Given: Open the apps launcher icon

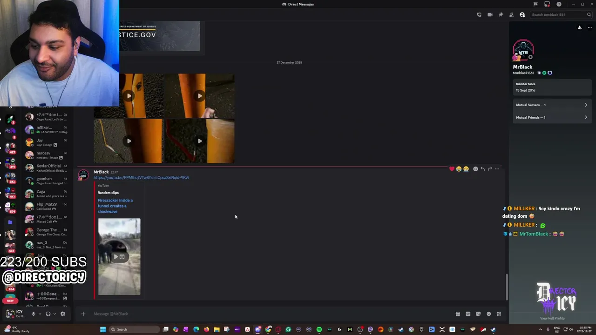Looking at the screenshot, I should (499, 314).
